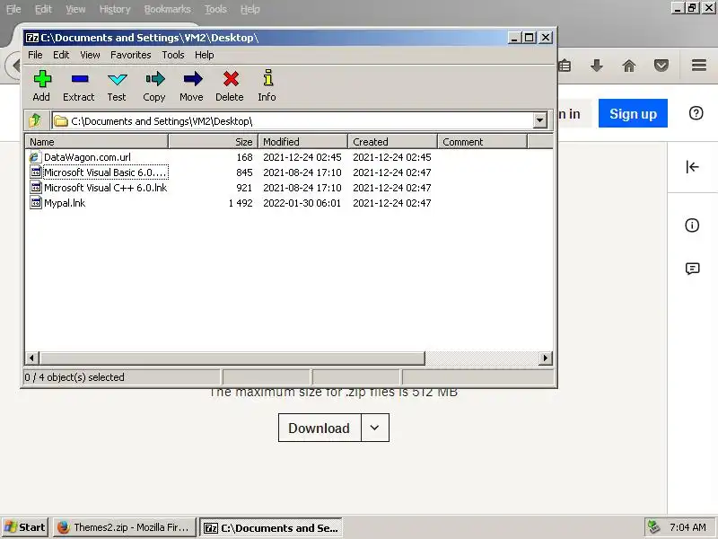Select Microsoft Visual Basic 6.0 file name
Screen dimensions: 718x539
[105, 172]
